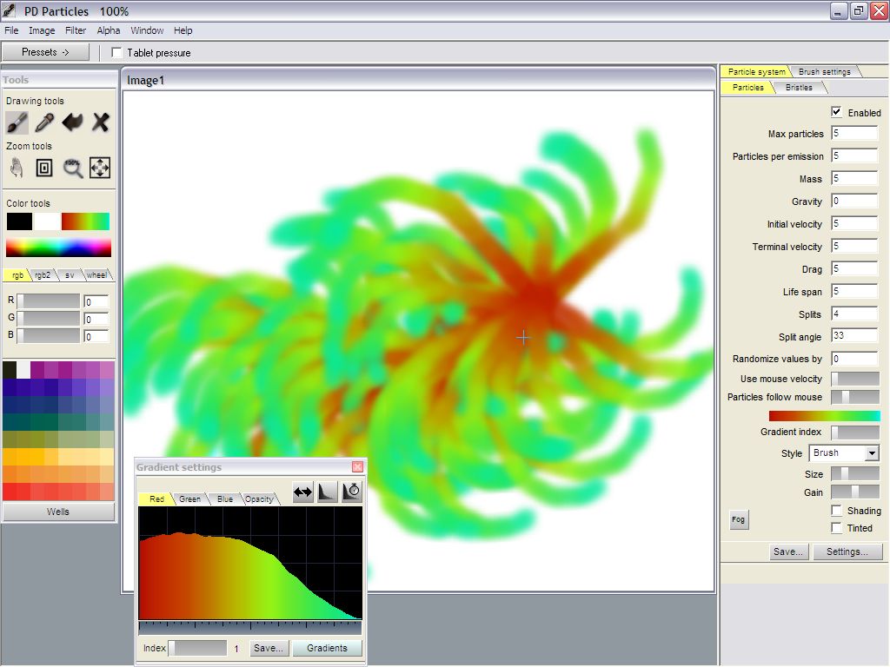Click the stopwatch curve icon in Gradient settings
This screenshot has width=890, height=667.
pos(351,492)
